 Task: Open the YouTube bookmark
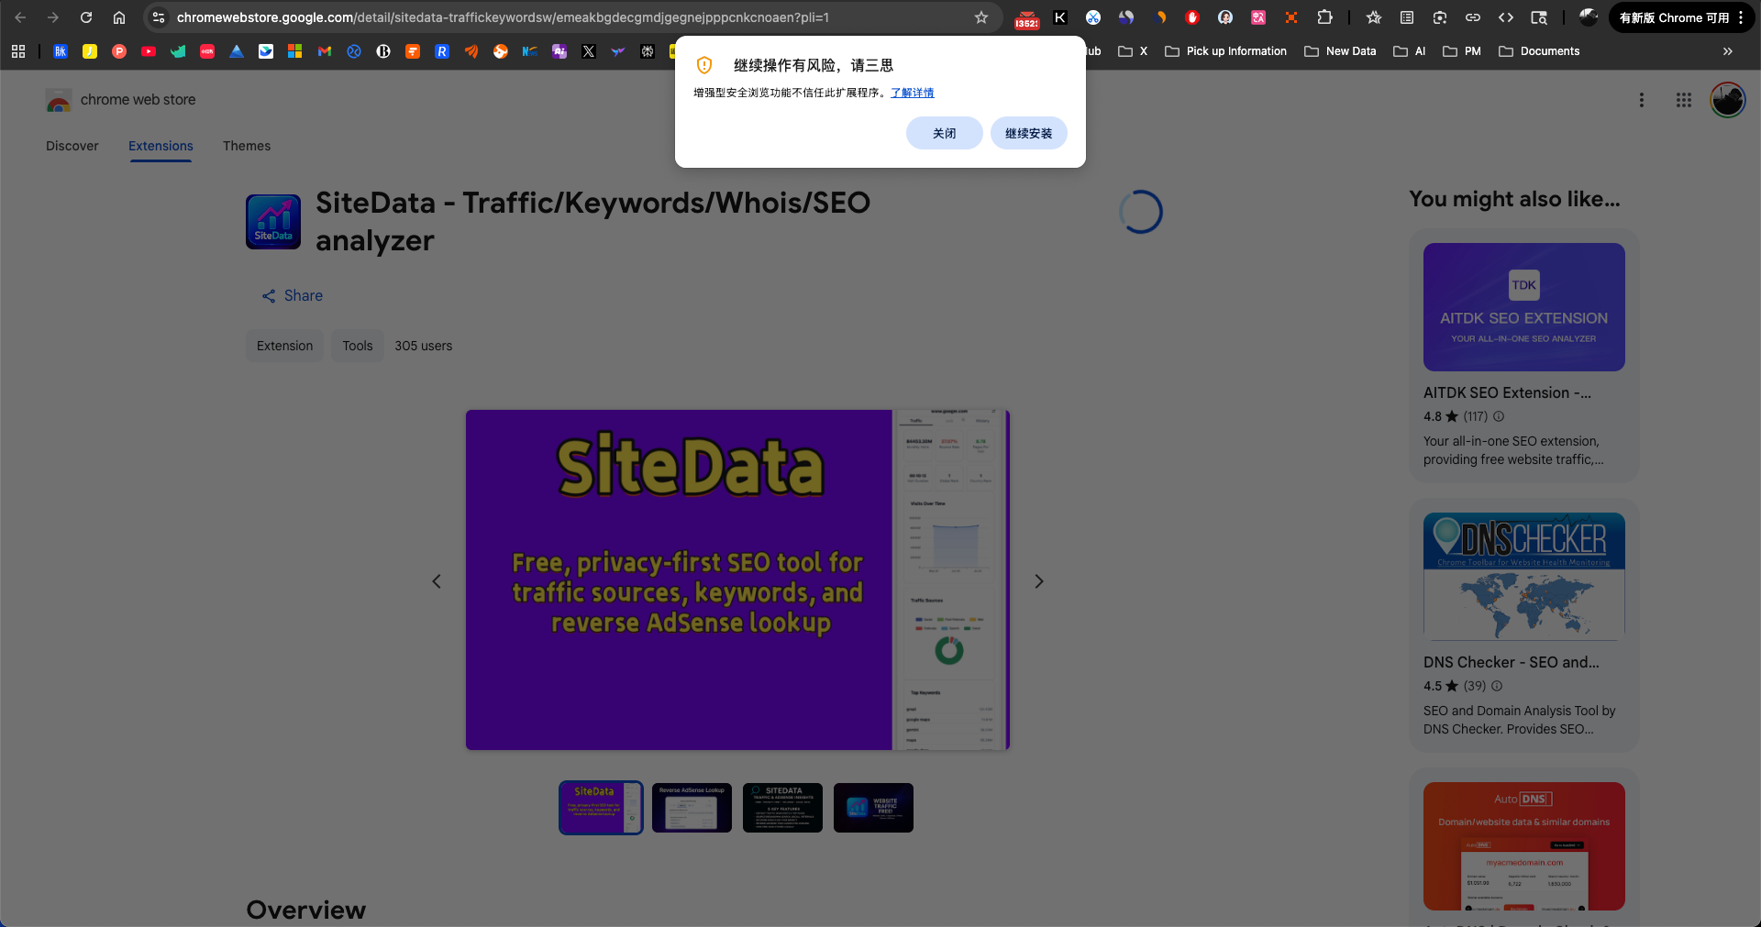pyautogui.click(x=149, y=51)
